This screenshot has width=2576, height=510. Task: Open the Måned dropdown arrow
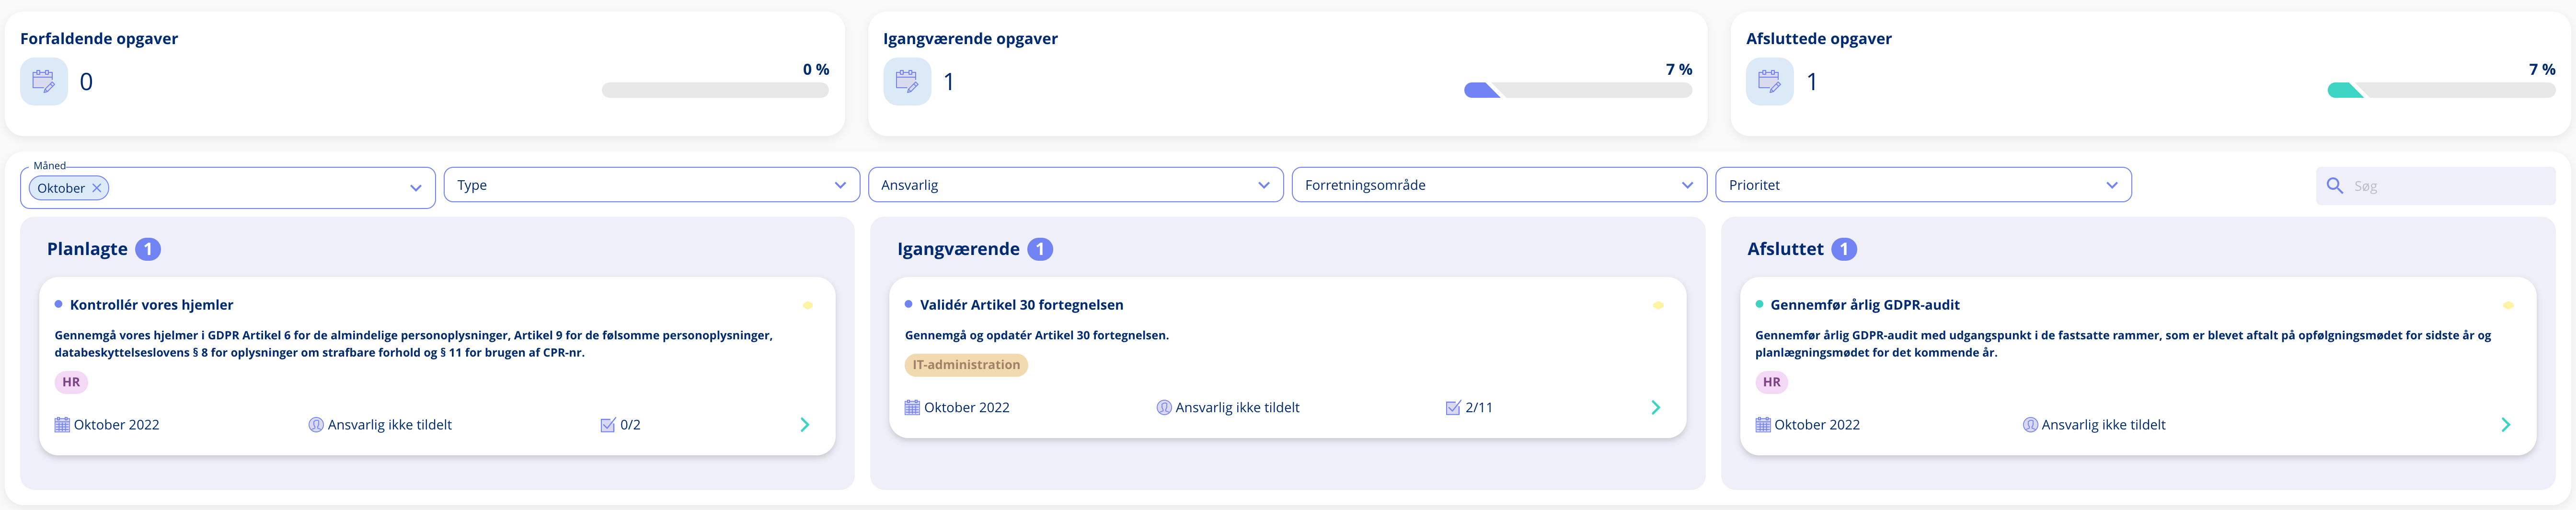[416, 188]
